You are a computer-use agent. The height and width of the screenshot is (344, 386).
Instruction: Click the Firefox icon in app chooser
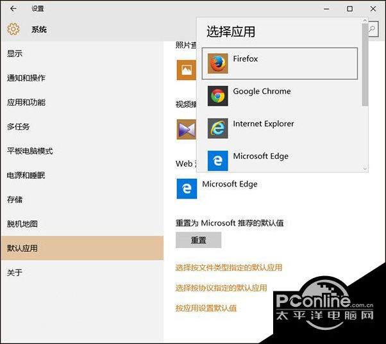217,63
